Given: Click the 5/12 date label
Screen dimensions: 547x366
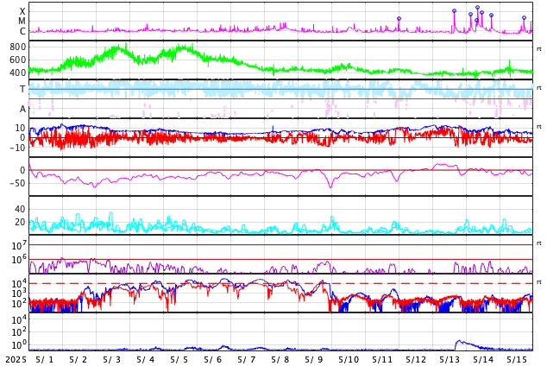Looking at the screenshot, I should point(416,360).
